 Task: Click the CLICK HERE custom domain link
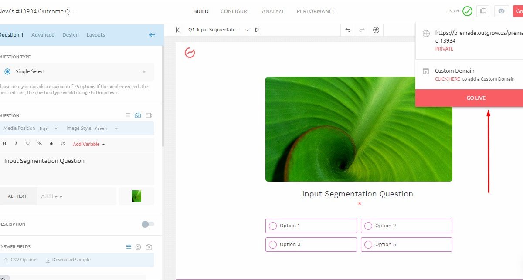click(447, 79)
